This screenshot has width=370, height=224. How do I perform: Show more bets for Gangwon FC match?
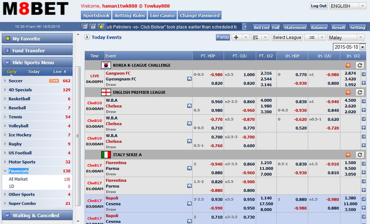click(363, 83)
